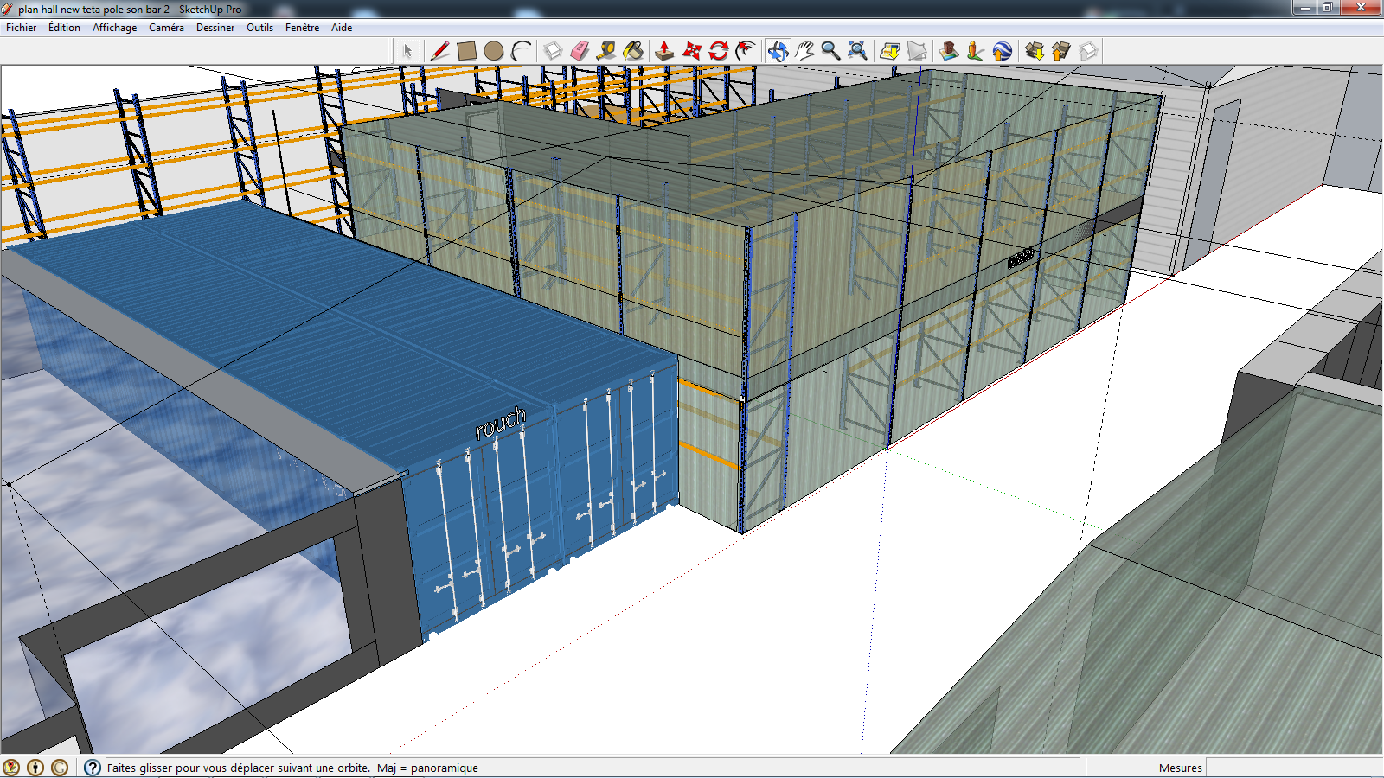
Task: Activate the Push/Pull tool
Action: (664, 51)
